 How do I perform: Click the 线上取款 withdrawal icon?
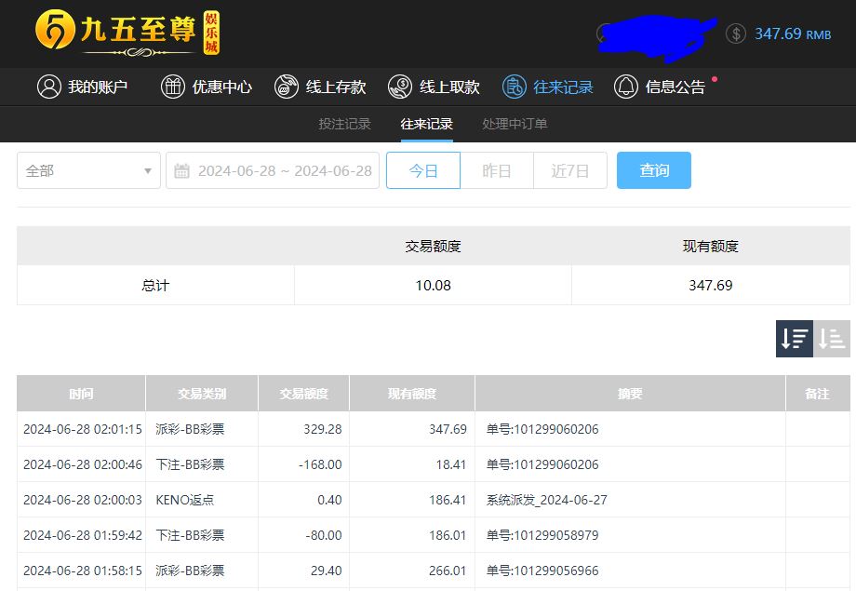[400, 87]
